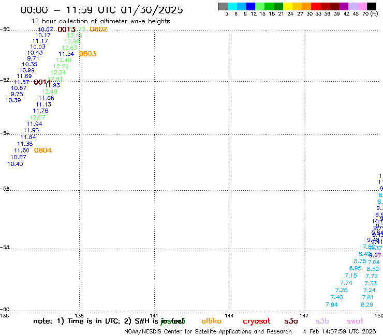The height and width of the screenshot is (336, 383).
Task: Click the dark red s3a time label '0013'
Action: click(x=66, y=29)
